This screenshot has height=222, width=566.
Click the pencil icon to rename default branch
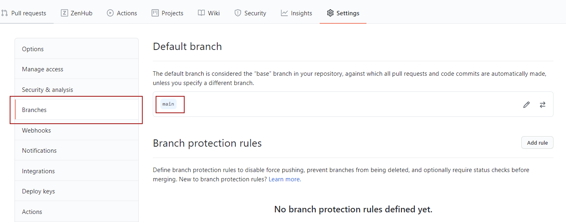click(x=526, y=105)
